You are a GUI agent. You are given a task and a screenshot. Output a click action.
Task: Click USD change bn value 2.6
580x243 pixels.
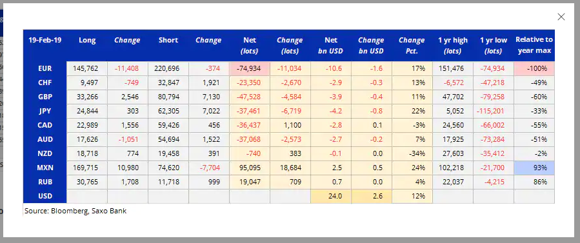(x=372, y=196)
